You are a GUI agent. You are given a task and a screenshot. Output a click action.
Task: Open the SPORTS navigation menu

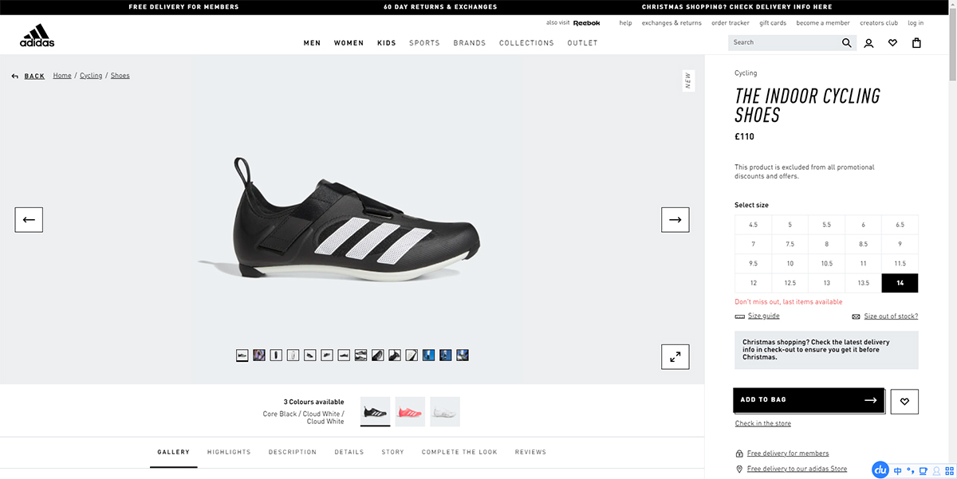(x=424, y=43)
